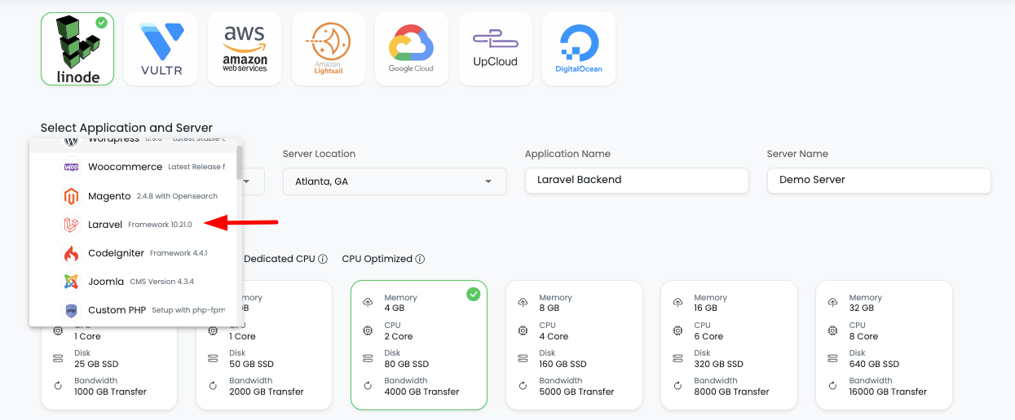Select Custom PHP application option
This screenshot has width=1015, height=420.
point(133,310)
